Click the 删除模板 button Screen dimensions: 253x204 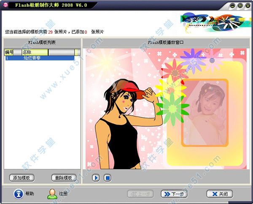tap(64, 178)
